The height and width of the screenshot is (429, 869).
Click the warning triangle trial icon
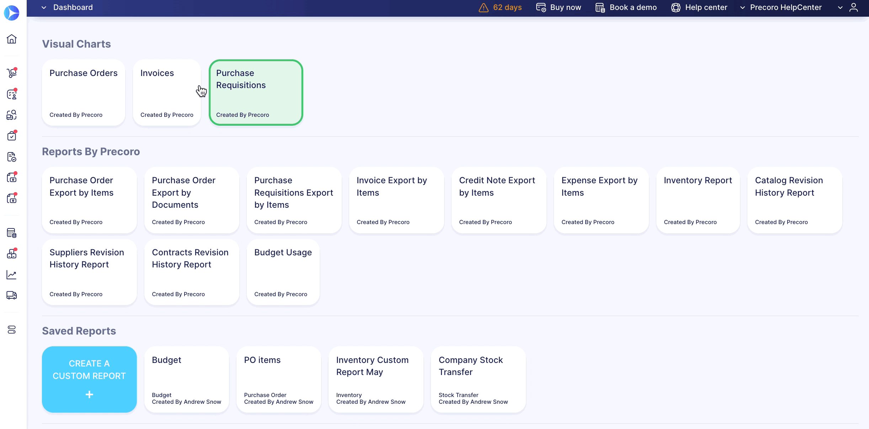coord(484,7)
